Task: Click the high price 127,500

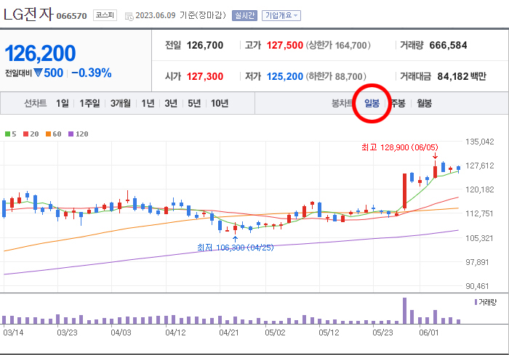Action: (285, 45)
